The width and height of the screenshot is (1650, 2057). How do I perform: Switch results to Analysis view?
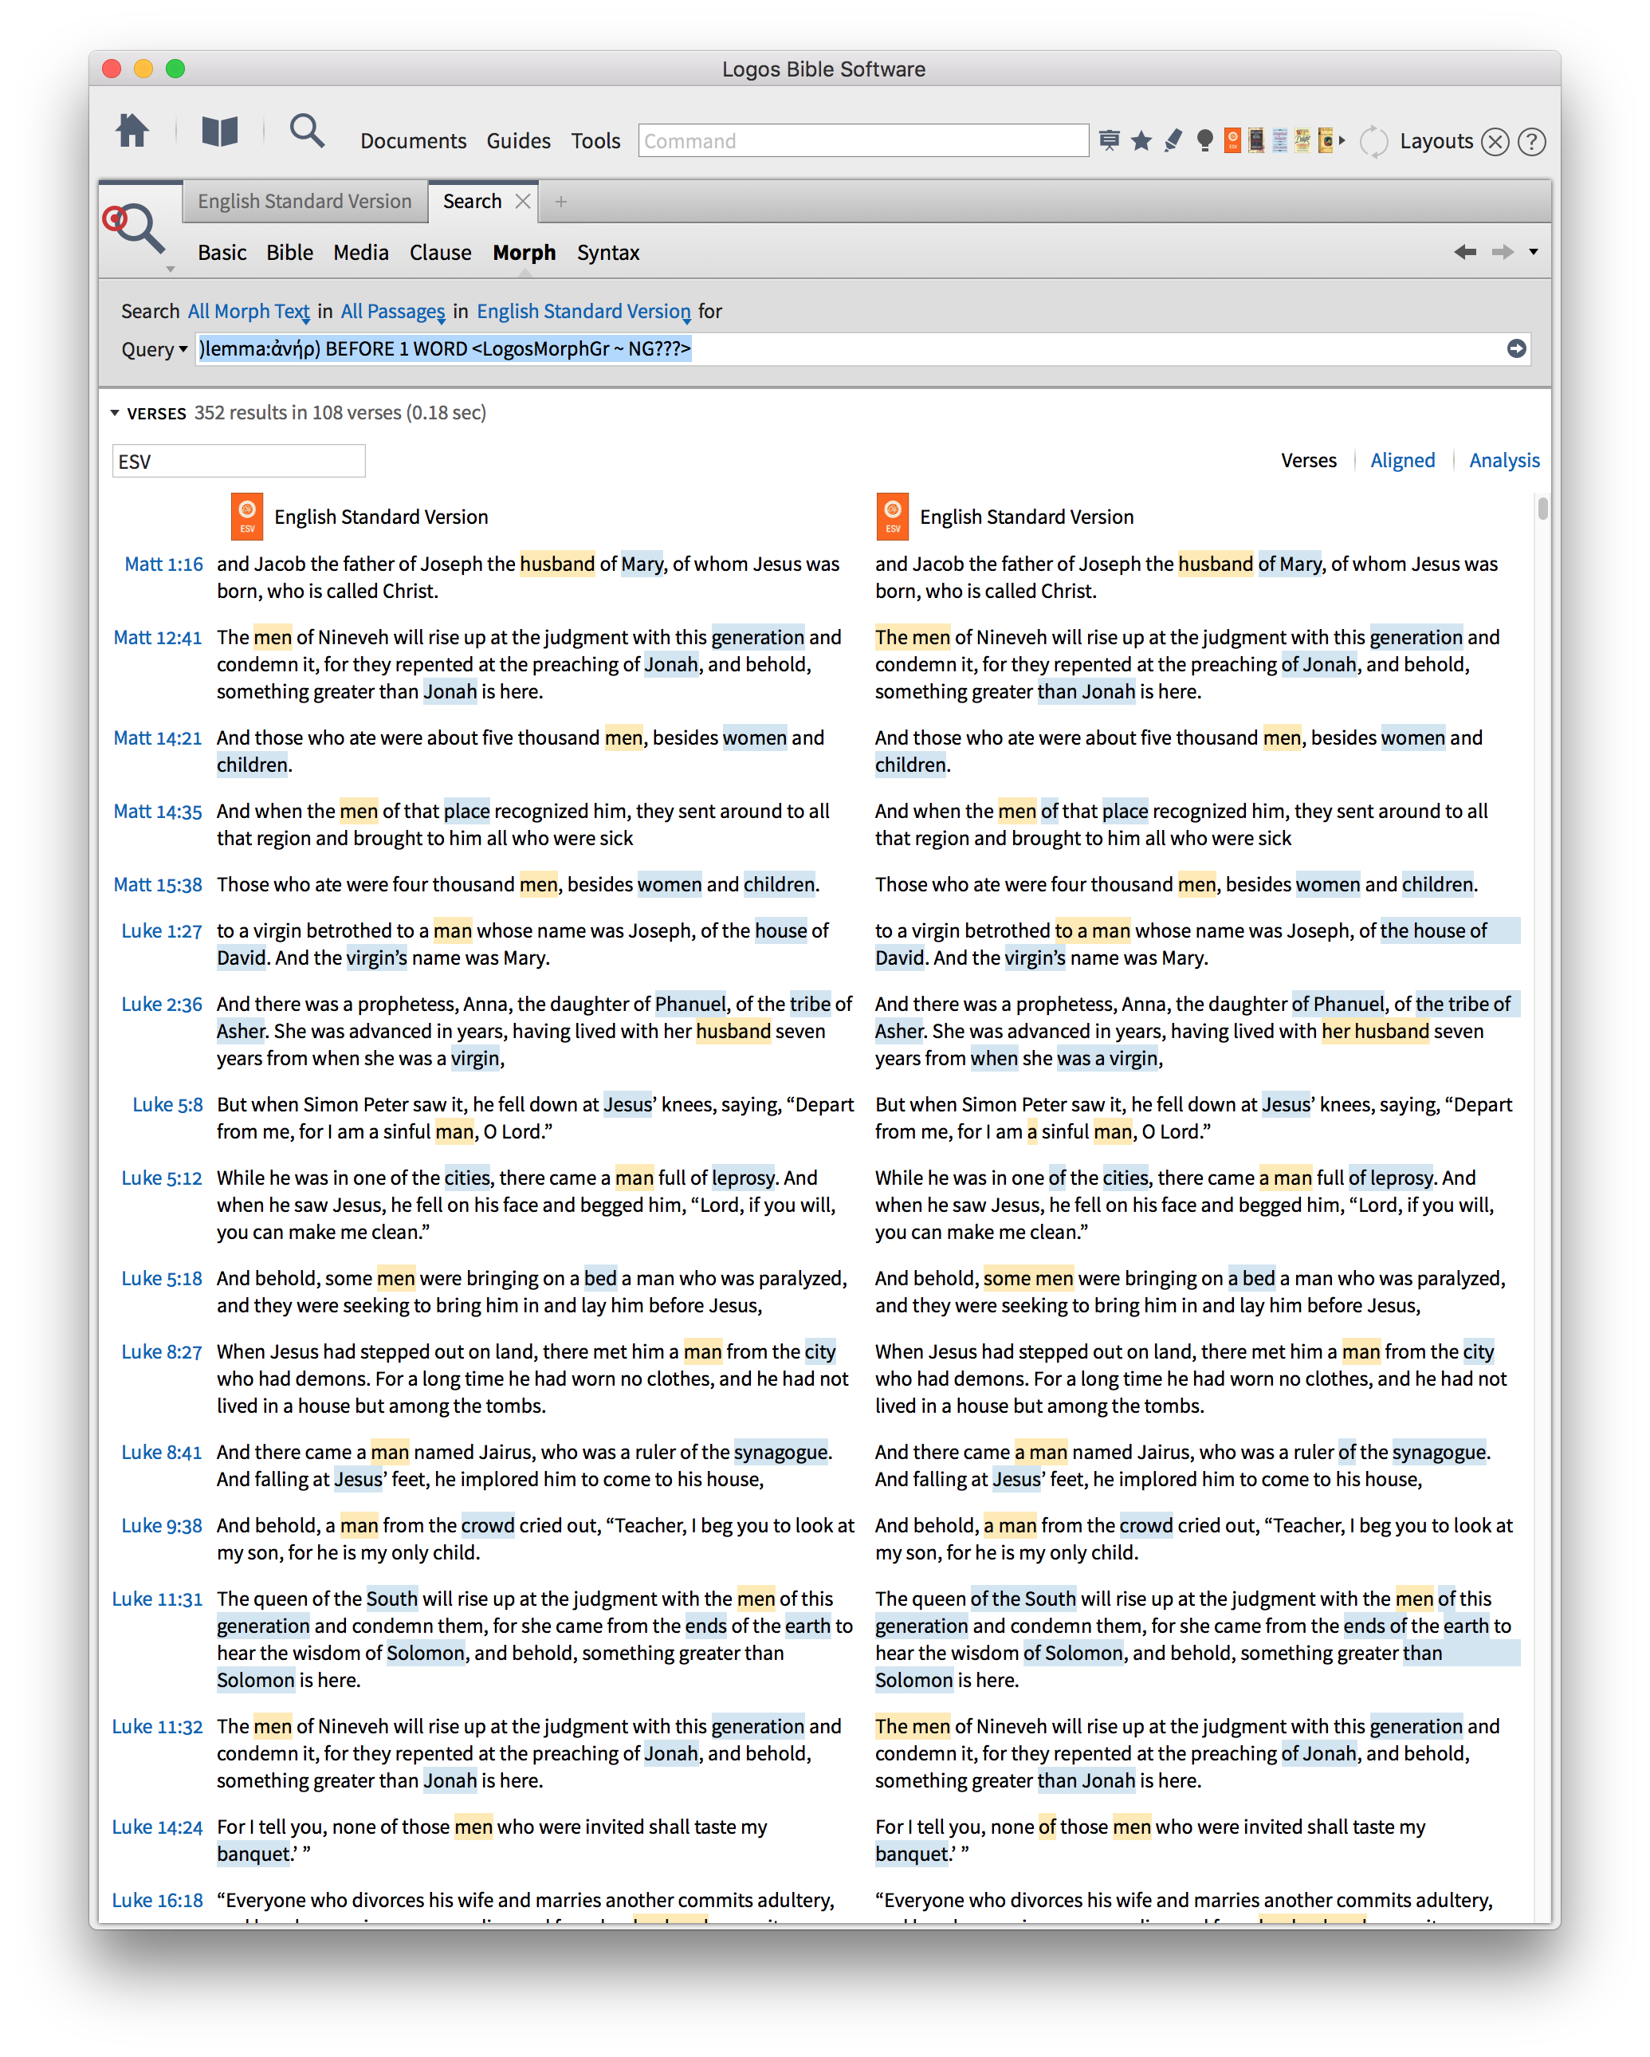[1504, 461]
